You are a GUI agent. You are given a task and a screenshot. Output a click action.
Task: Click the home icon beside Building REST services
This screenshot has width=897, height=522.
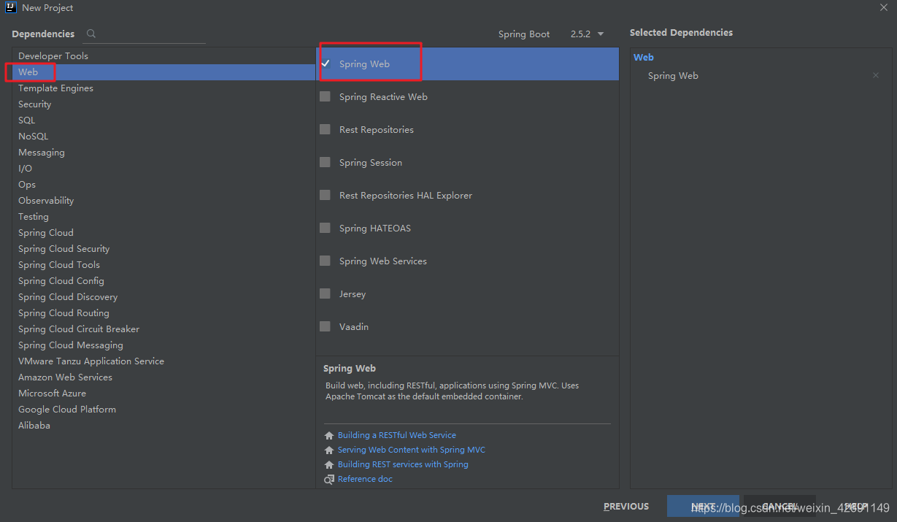point(329,465)
